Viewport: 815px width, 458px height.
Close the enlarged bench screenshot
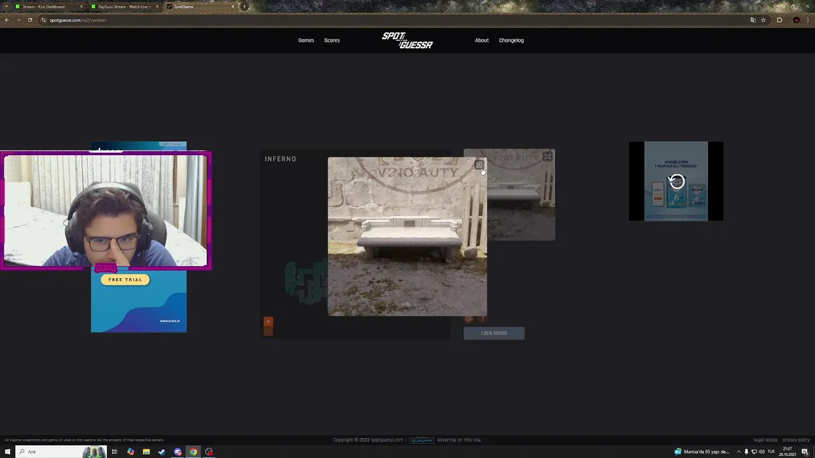(479, 165)
